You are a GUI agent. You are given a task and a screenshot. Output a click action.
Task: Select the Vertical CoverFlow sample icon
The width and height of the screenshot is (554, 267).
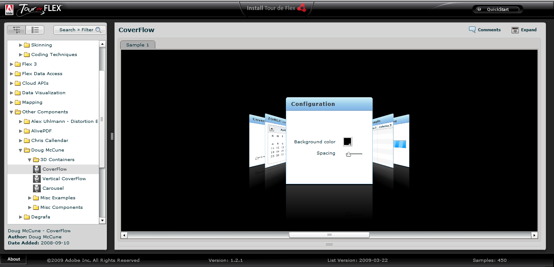[37, 179]
